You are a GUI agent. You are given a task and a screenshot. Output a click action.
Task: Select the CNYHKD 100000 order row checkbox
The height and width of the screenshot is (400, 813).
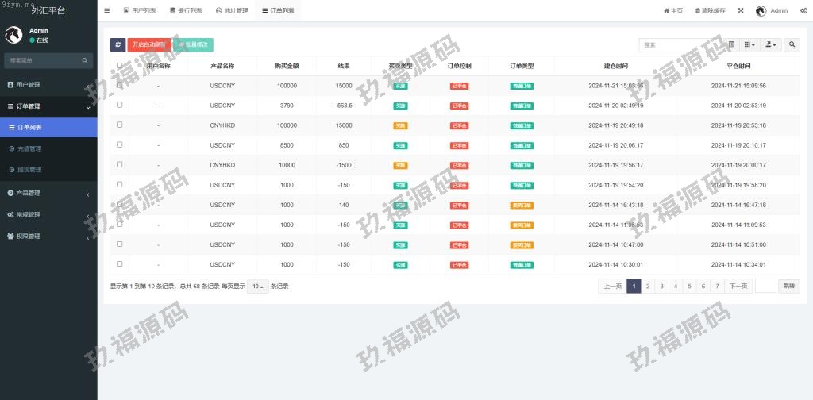[x=120, y=125]
